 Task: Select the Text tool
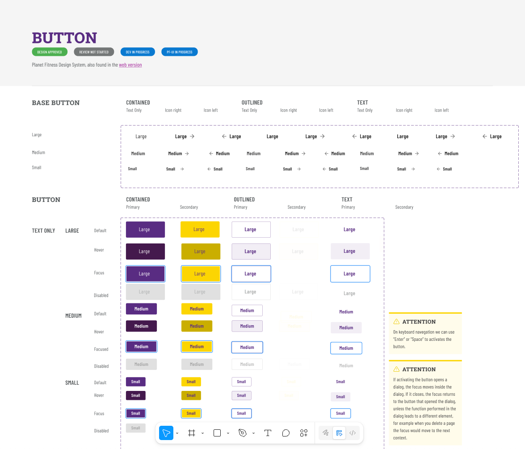click(x=268, y=433)
